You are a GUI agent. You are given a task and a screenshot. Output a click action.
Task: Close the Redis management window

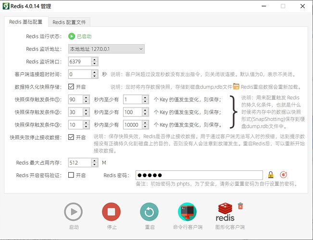(x=302, y=6)
